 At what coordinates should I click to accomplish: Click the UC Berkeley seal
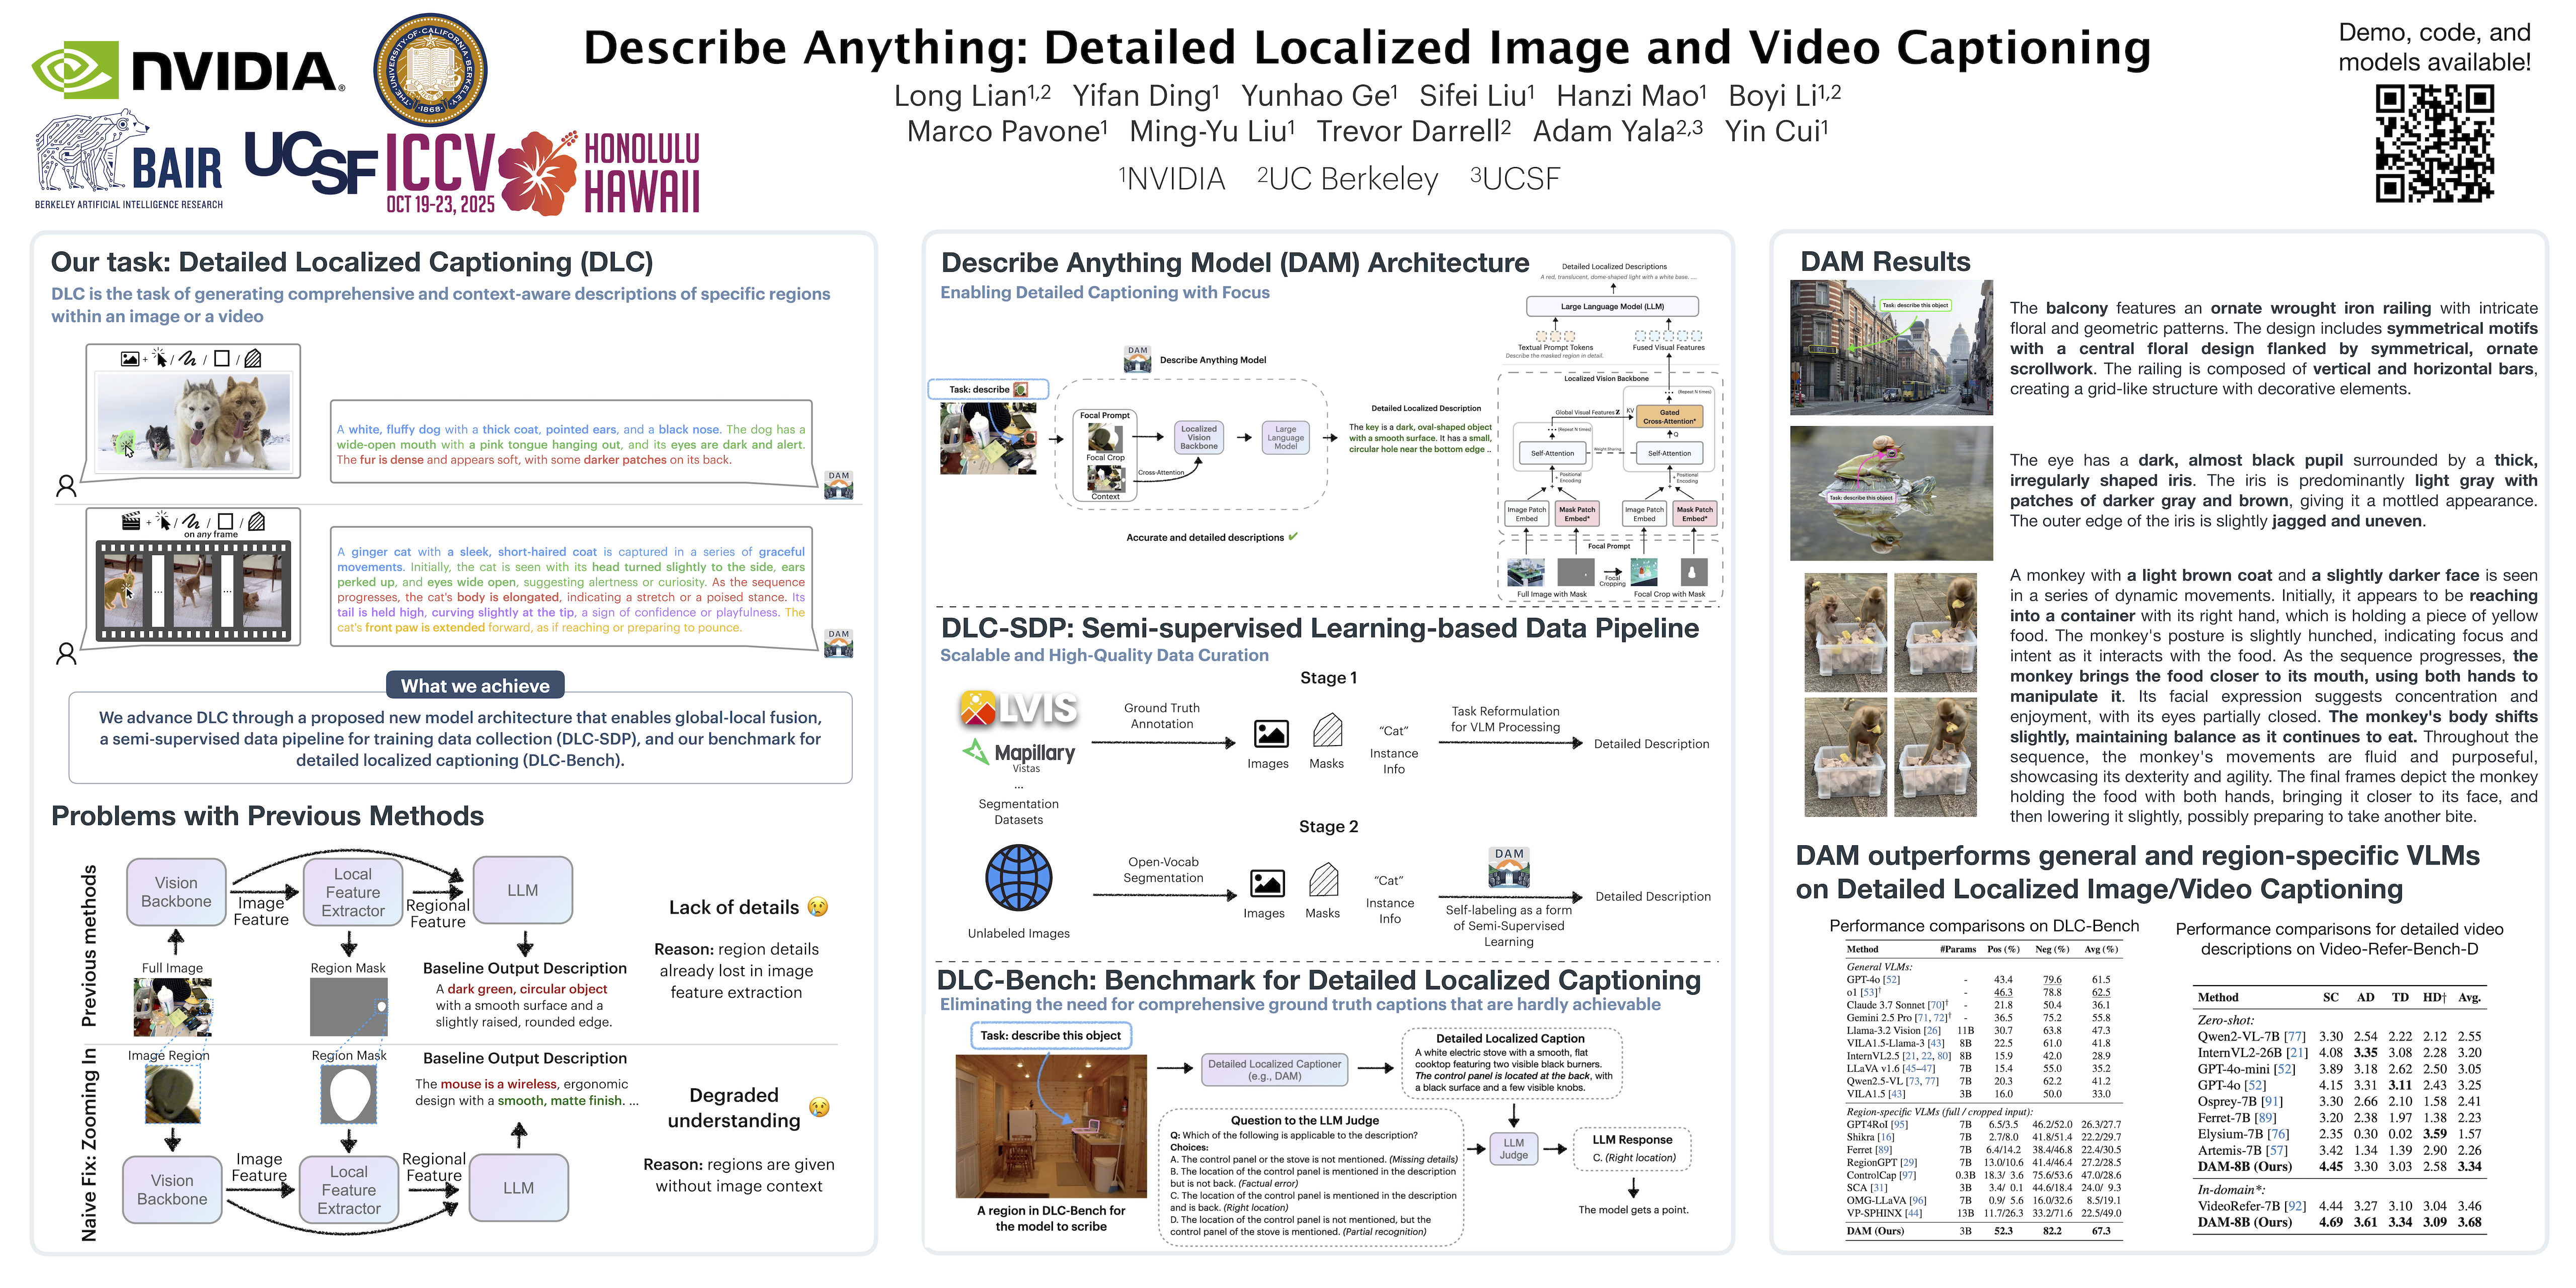click(x=430, y=70)
